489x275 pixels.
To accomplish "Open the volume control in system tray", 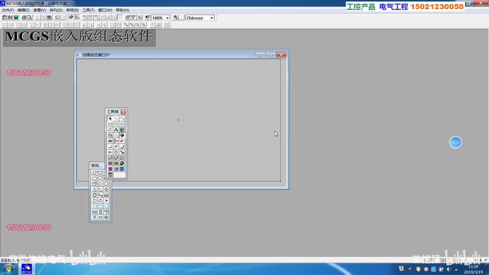I will (449, 269).
